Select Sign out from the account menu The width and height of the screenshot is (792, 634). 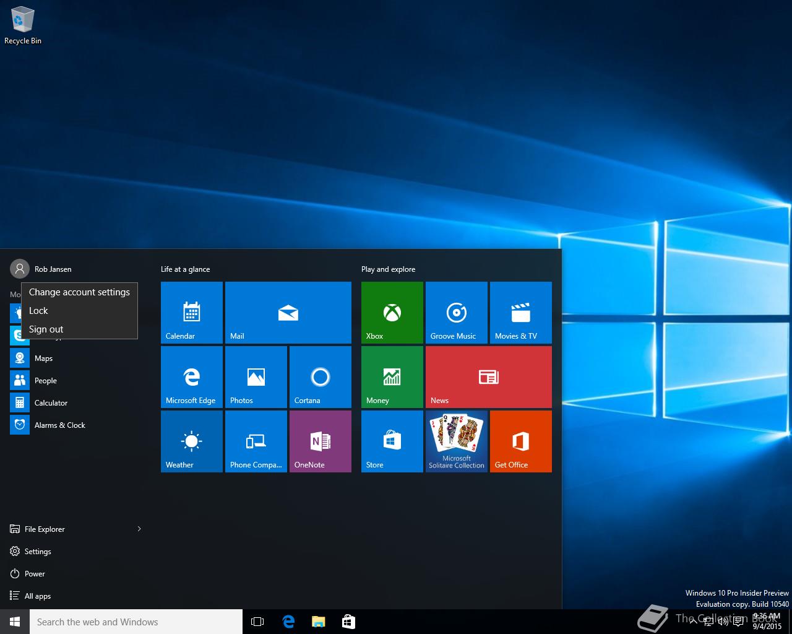point(79,329)
